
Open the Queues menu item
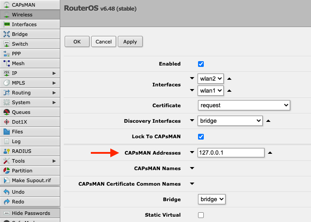(30, 112)
